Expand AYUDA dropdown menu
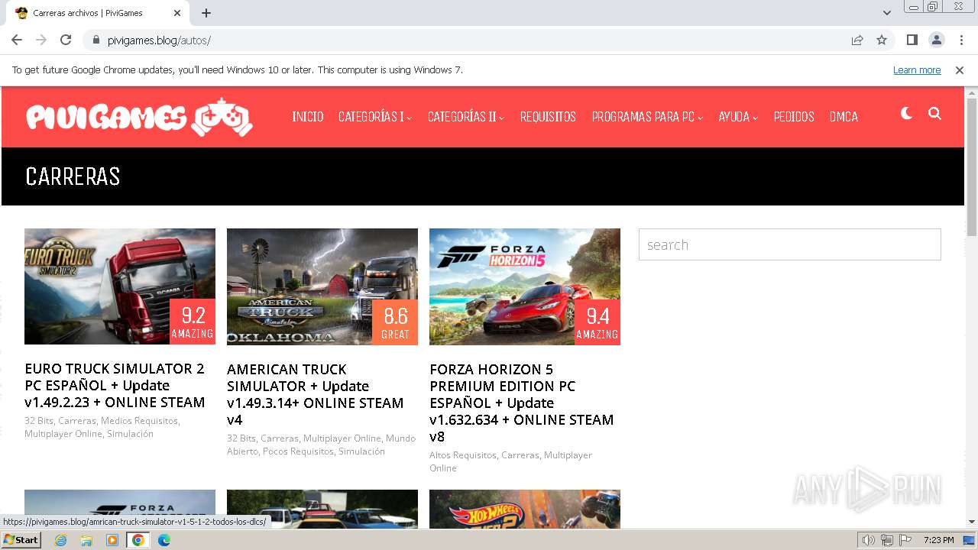Image resolution: width=978 pixels, height=550 pixels. [738, 117]
